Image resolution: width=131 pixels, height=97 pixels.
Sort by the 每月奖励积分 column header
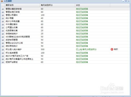(x=57, y=5)
